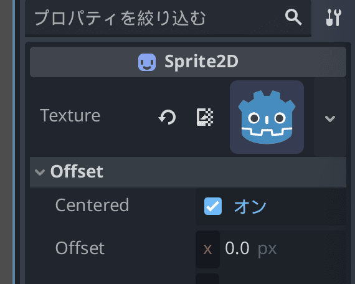This screenshot has width=355, height=284.
Task: Click the partially visible Offset y field
Action: 271,279
